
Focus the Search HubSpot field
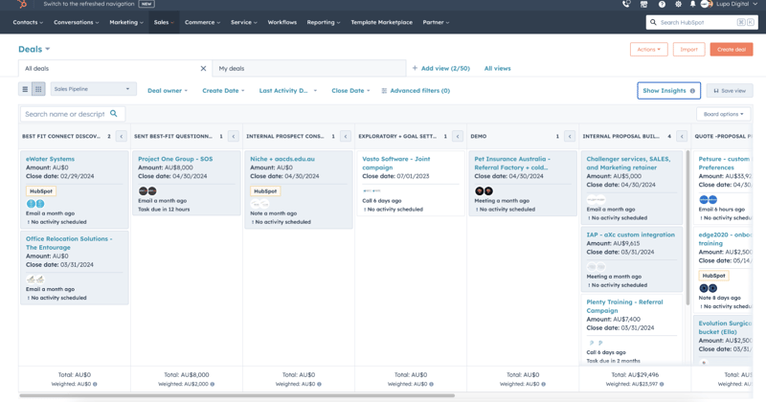(702, 22)
